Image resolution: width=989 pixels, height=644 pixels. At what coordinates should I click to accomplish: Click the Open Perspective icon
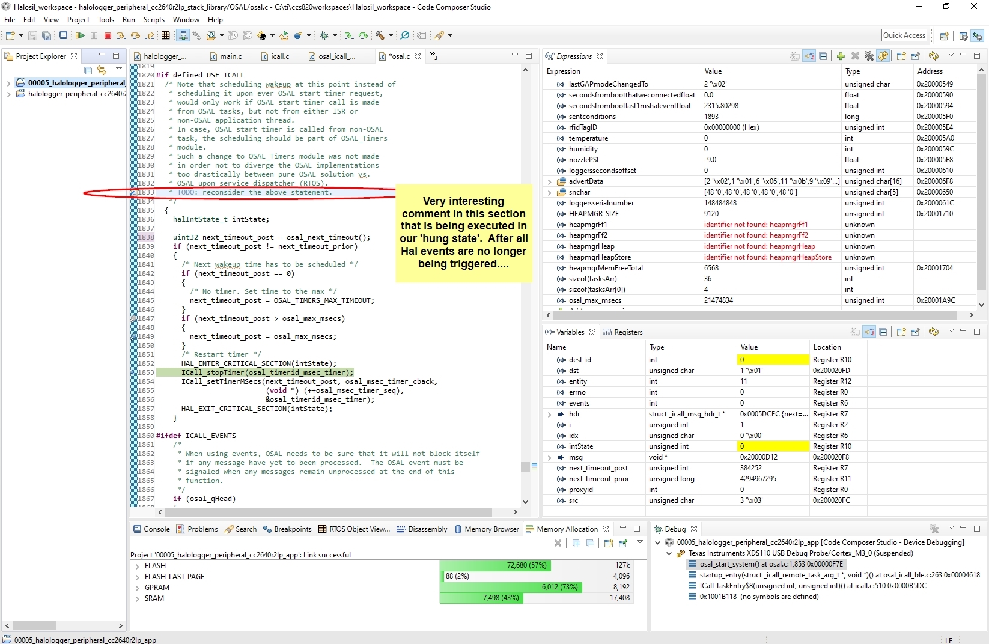944,36
